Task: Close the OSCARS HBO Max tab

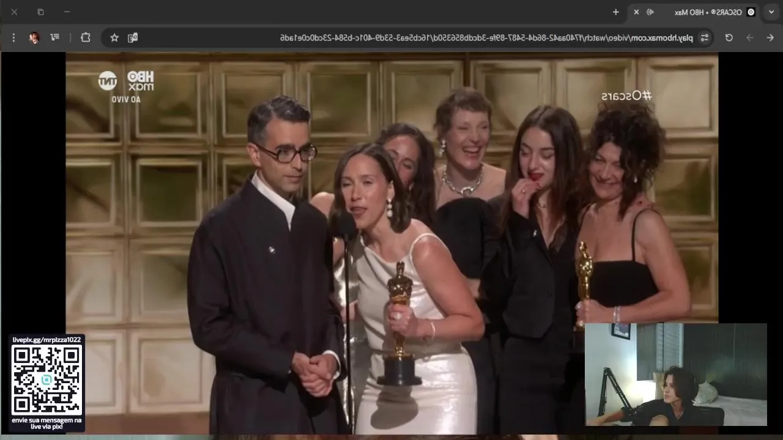Action: pyautogui.click(x=636, y=12)
